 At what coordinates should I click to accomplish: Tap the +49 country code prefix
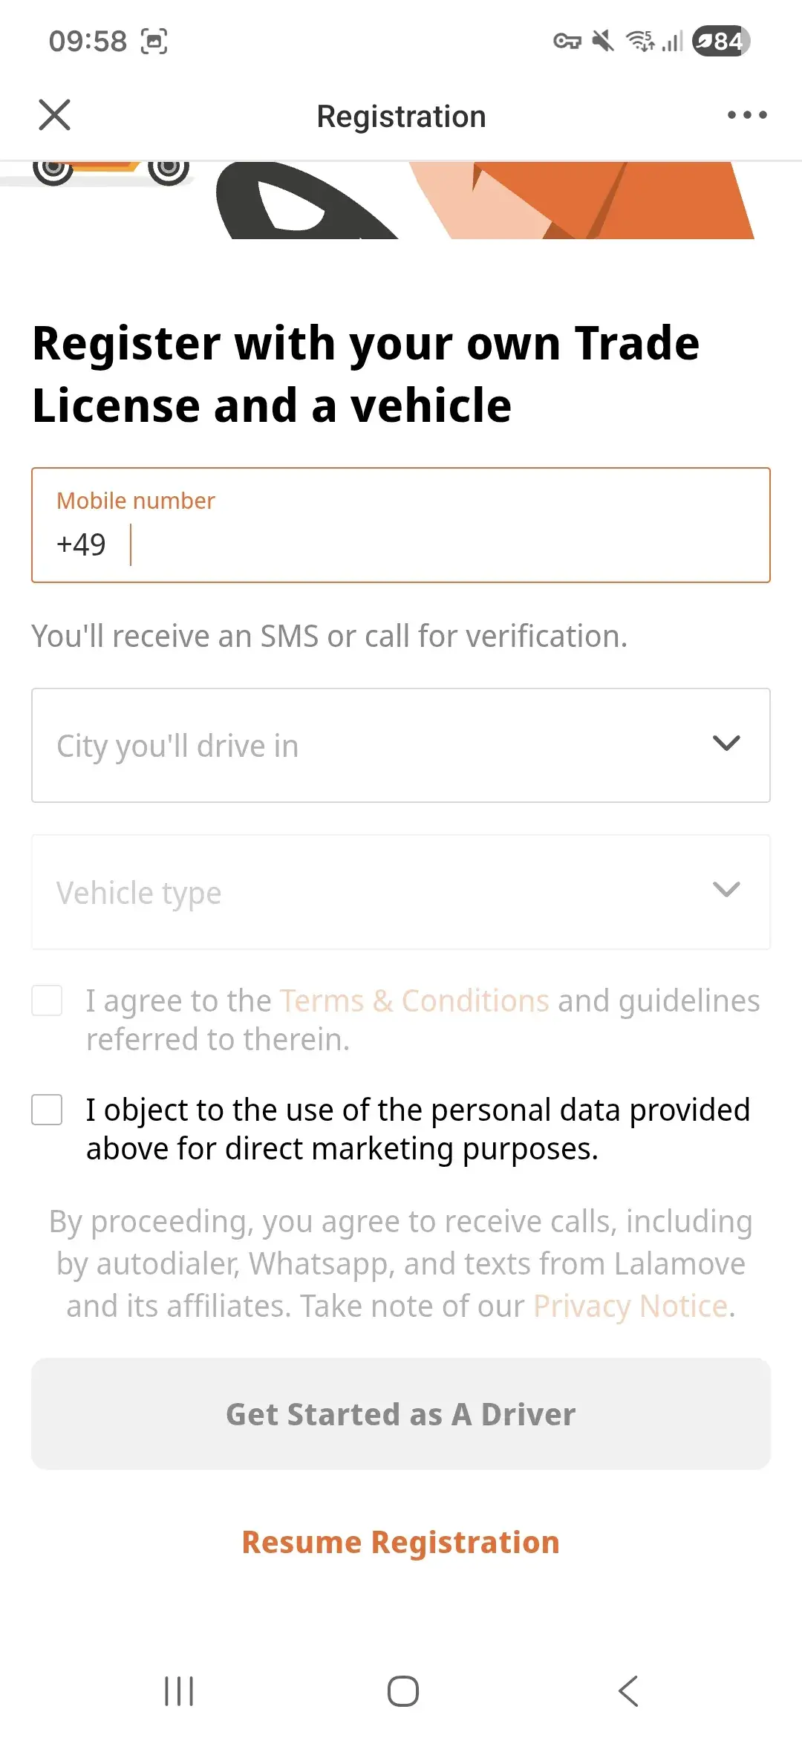pyautogui.click(x=81, y=544)
